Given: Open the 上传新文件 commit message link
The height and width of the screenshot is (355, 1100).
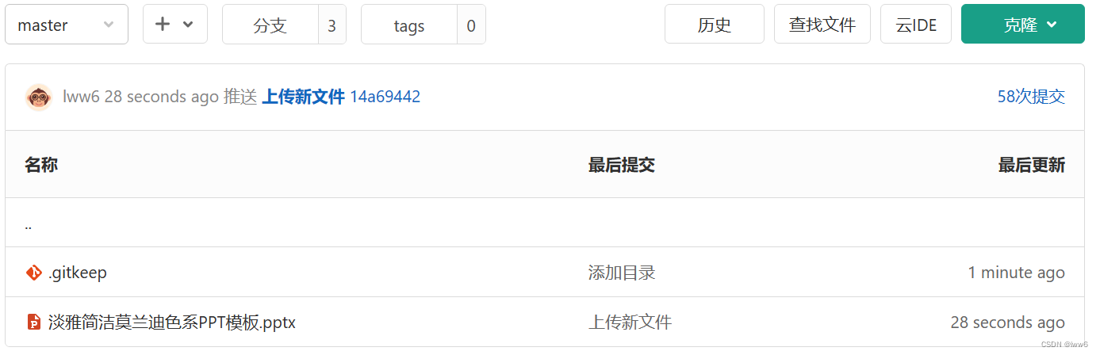Looking at the screenshot, I should pyautogui.click(x=303, y=97).
